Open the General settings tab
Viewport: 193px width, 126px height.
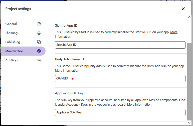coord(23,24)
